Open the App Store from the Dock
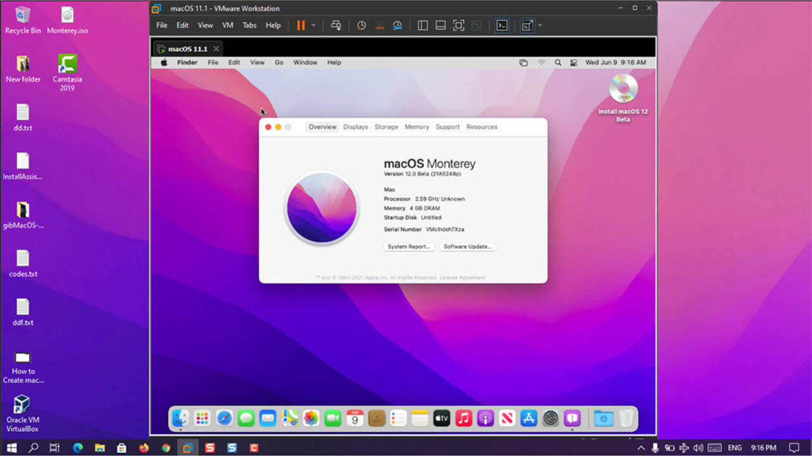 529,418
